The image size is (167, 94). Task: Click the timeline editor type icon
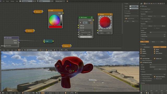141,93
